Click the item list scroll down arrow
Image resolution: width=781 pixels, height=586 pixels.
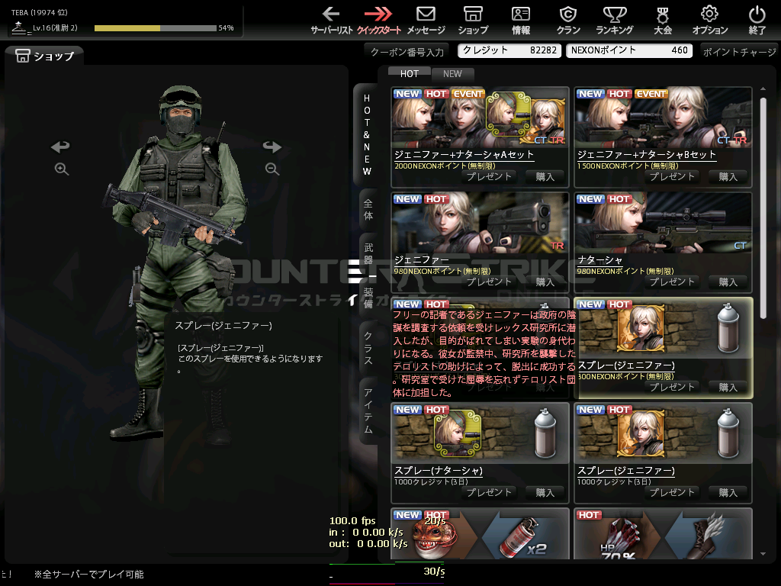[763, 554]
